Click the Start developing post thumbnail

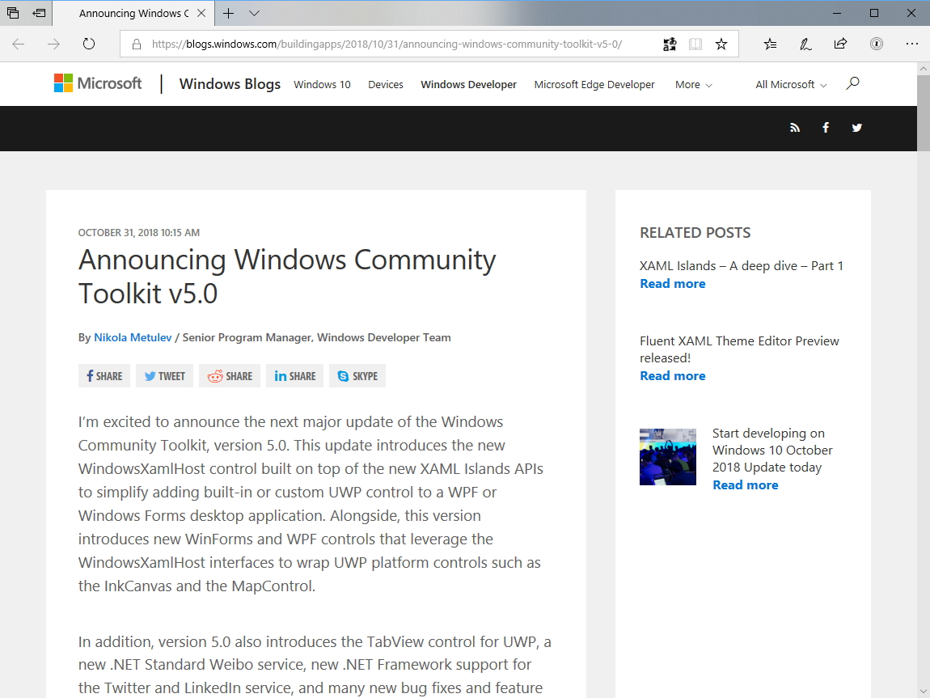(x=668, y=457)
